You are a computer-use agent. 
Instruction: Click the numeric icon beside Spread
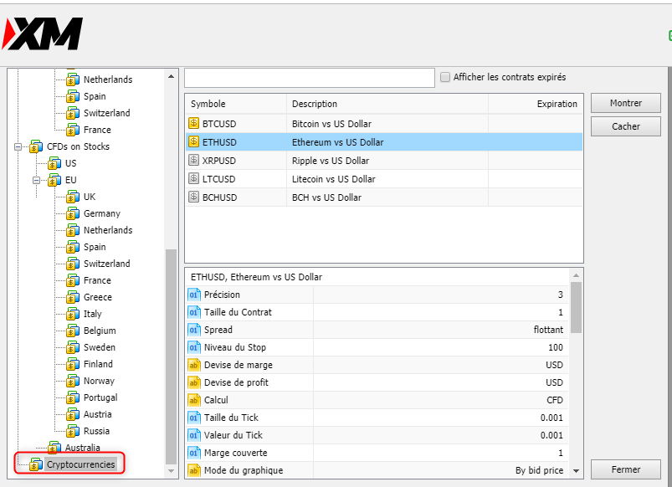[x=196, y=330]
